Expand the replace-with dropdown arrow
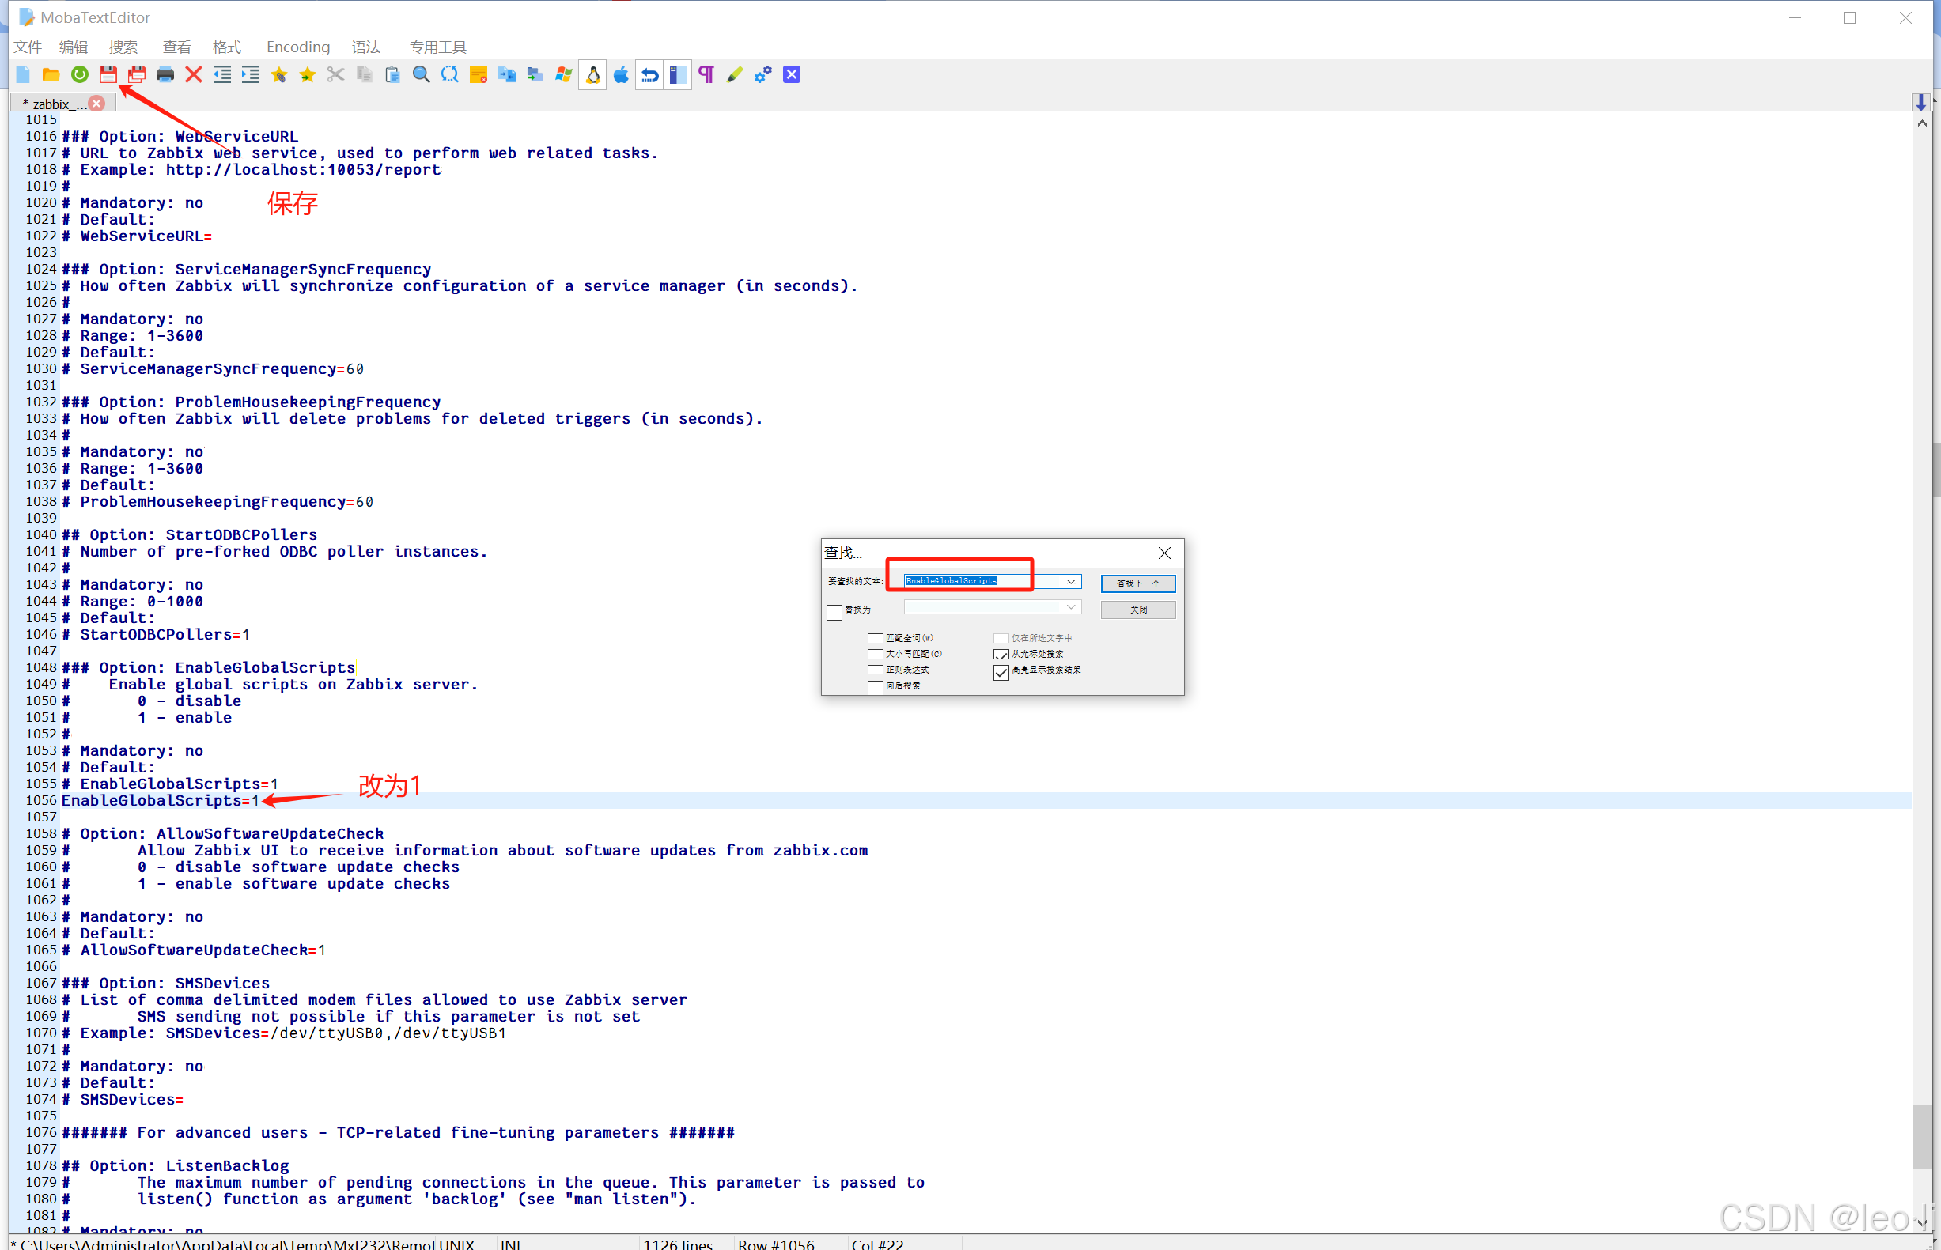 pyautogui.click(x=1071, y=607)
